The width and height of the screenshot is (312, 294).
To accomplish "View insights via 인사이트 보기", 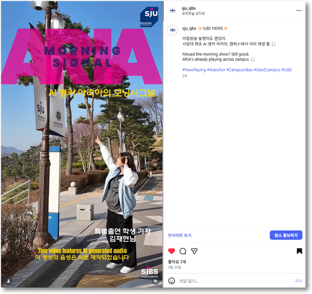I will [x=179, y=235].
